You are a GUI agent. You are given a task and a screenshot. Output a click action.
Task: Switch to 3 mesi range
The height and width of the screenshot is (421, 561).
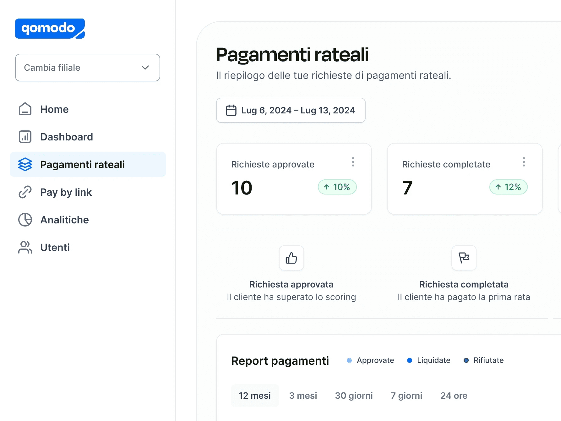click(x=303, y=396)
